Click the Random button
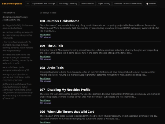165x124 pixels. 151,4
